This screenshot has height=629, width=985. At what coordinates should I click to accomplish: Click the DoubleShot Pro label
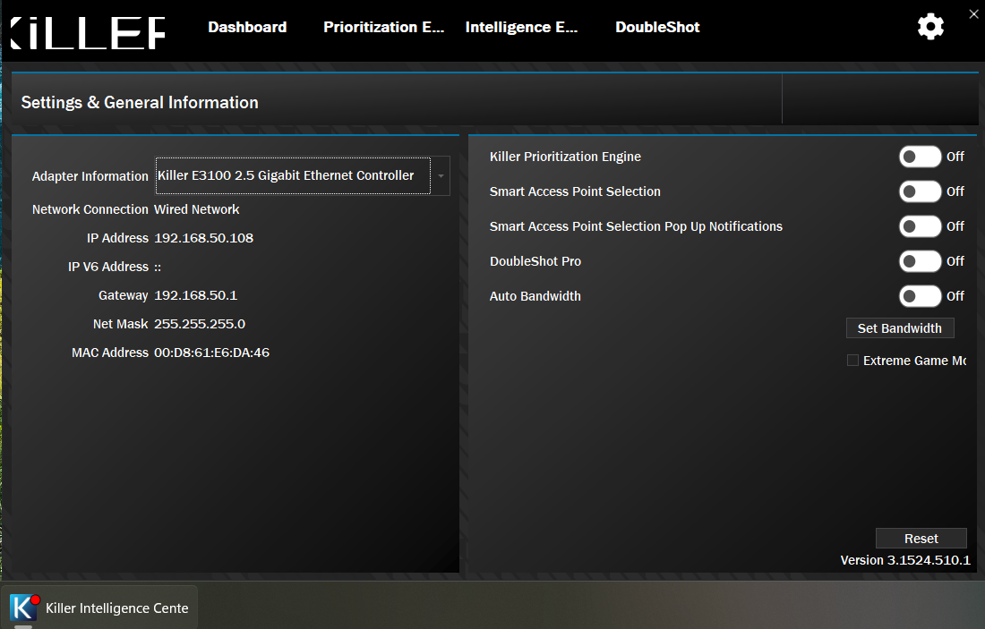point(535,261)
